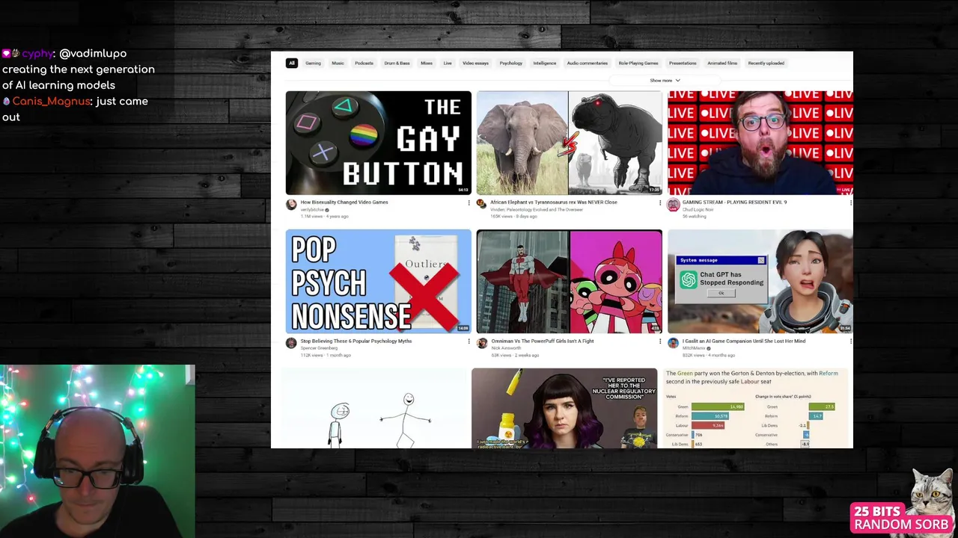Viewport: 958px width, 538px height.
Task: Open MitchManix channel avatar
Action: pos(673,344)
